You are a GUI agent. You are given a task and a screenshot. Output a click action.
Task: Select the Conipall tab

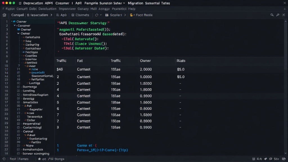tap(18, 15)
